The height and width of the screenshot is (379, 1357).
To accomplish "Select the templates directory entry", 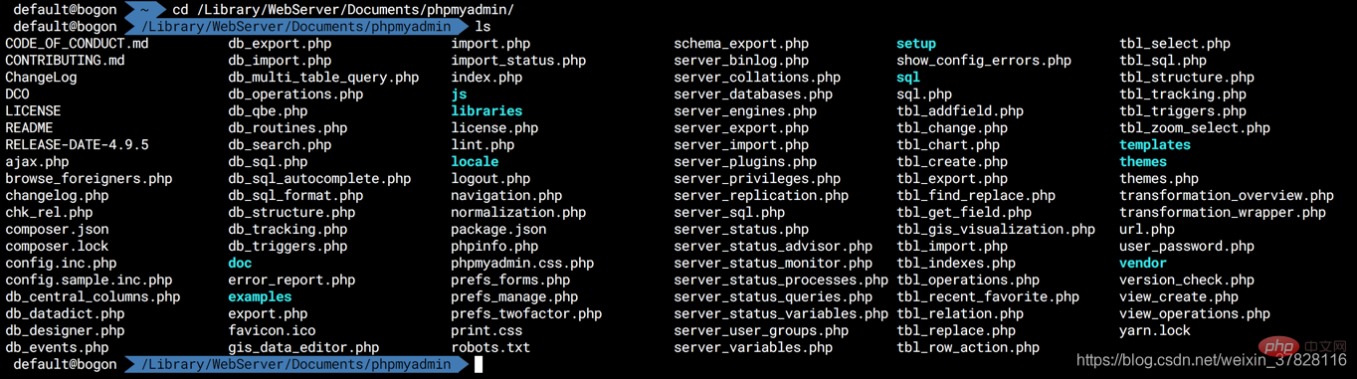I will [1155, 145].
